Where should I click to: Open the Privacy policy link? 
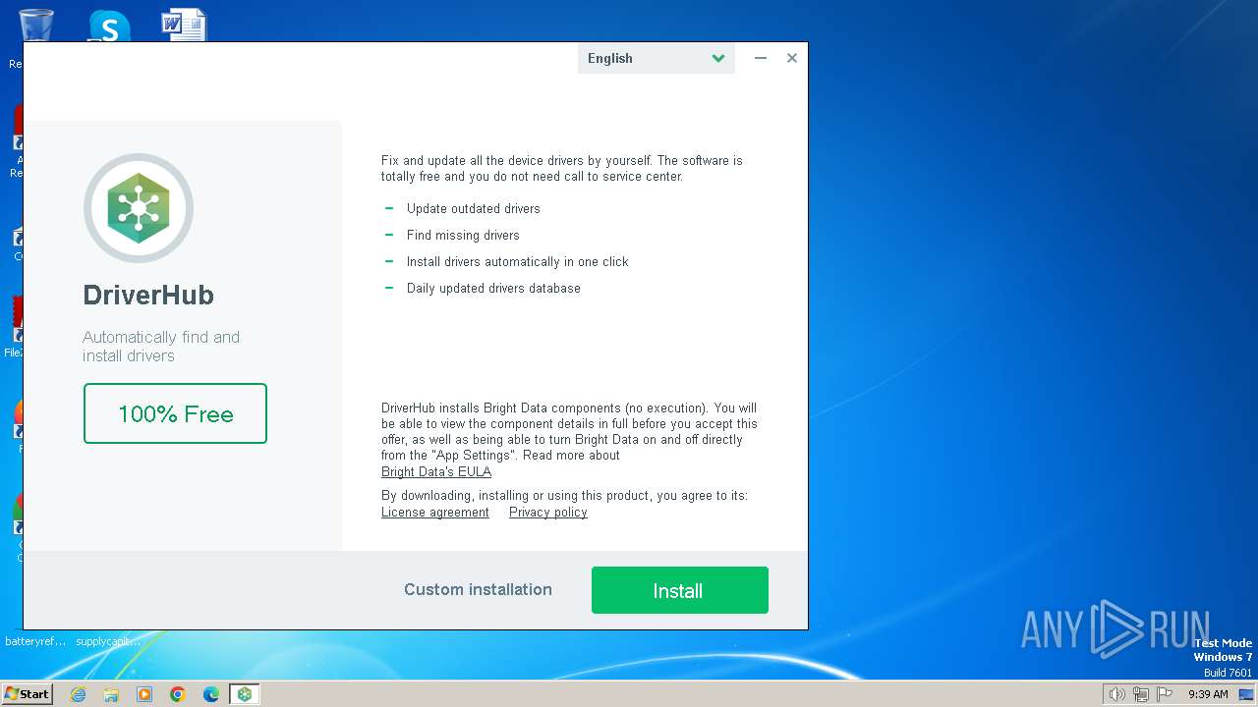[548, 512]
